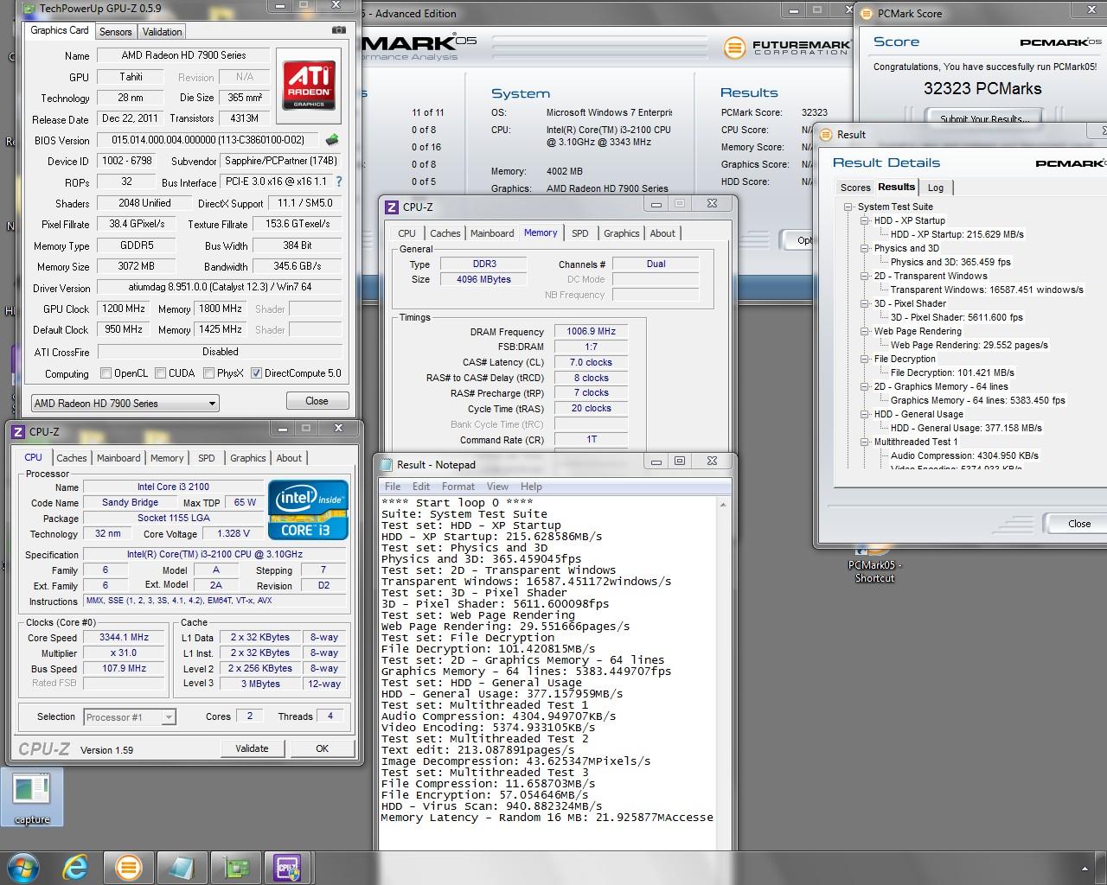1107x885 pixels.
Task: Click the Result Details window title icon
Action: tap(824, 134)
